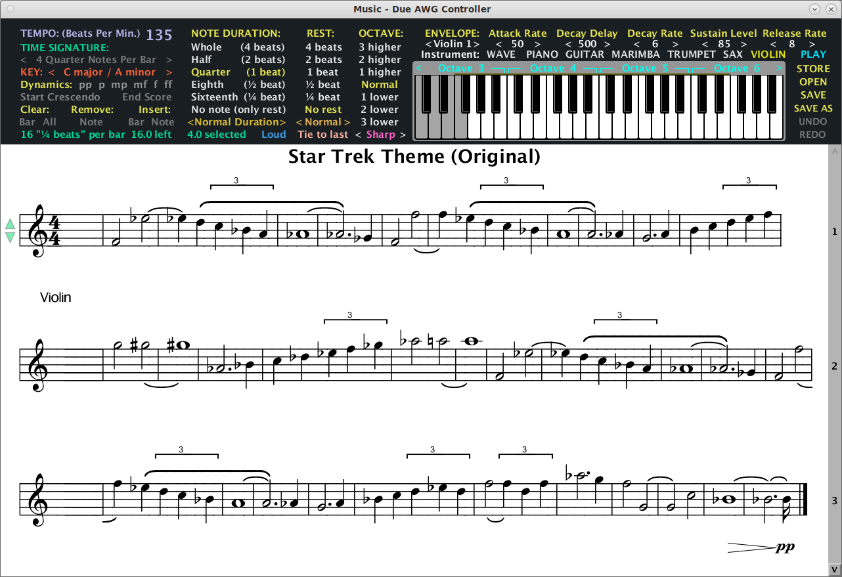Click the SAVE AS button

[813, 108]
